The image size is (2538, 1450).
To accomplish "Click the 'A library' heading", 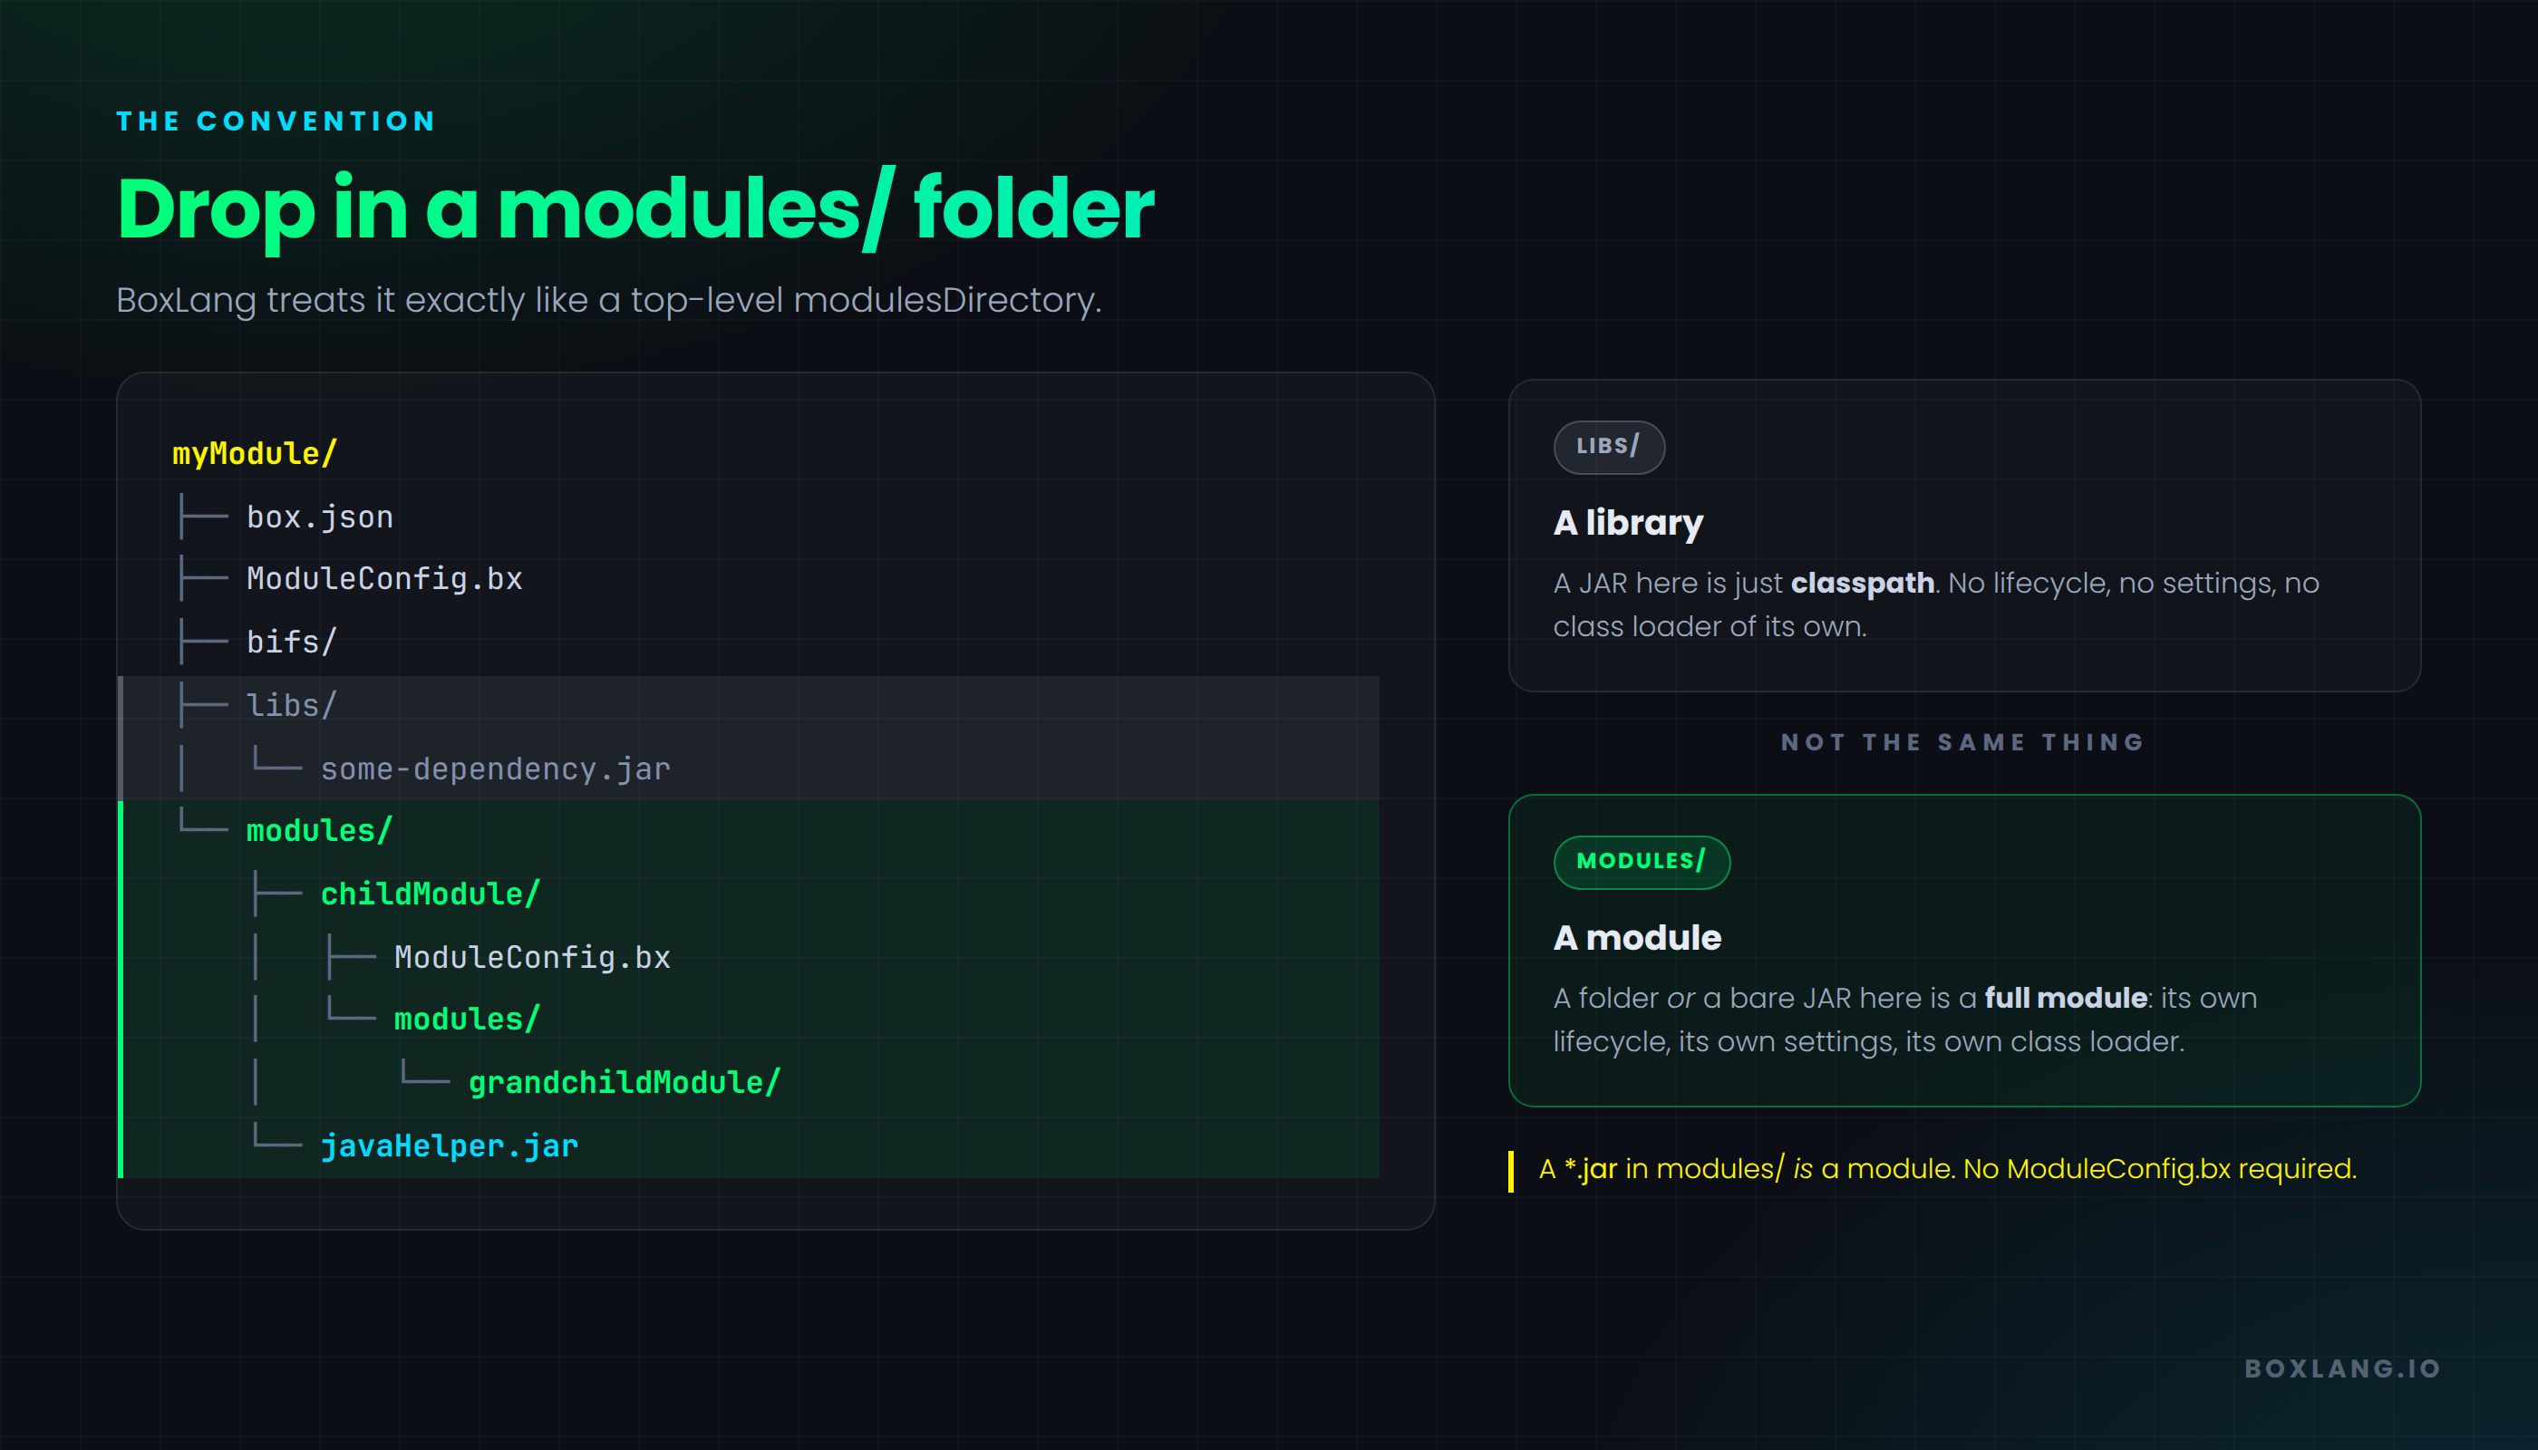I will (x=1628, y=523).
